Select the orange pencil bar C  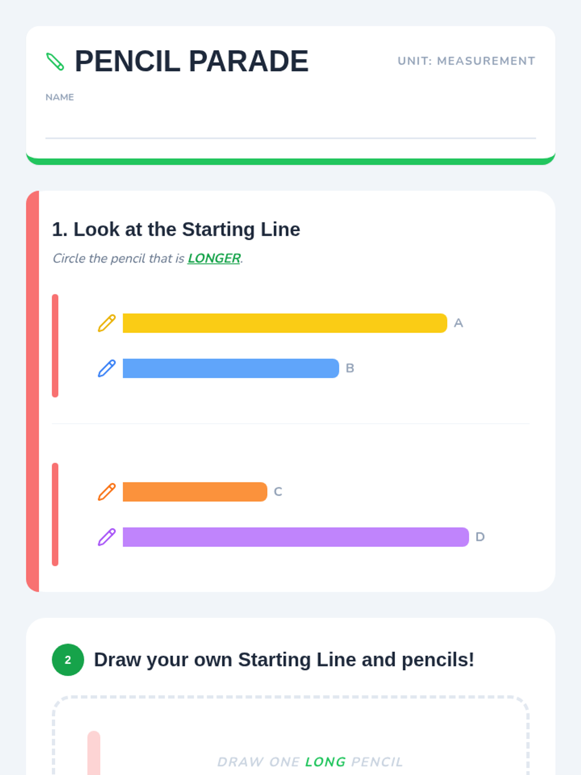point(195,492)
